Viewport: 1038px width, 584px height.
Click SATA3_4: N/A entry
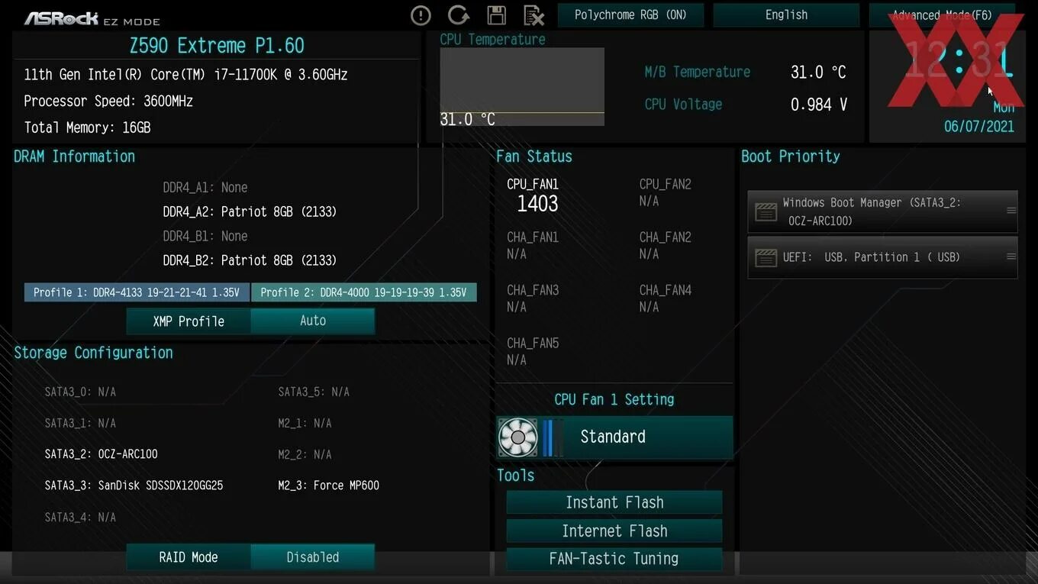(x=80, y=517)
